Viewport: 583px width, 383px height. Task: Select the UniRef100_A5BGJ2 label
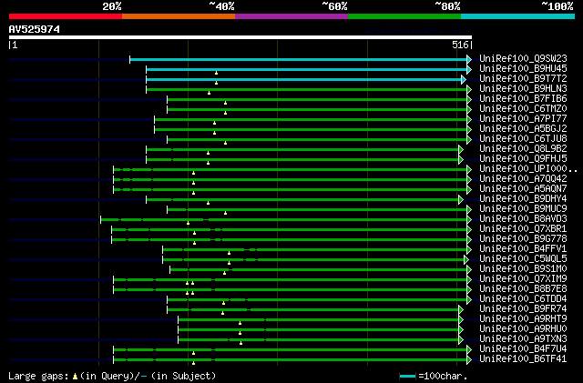(x=523, y=128)
